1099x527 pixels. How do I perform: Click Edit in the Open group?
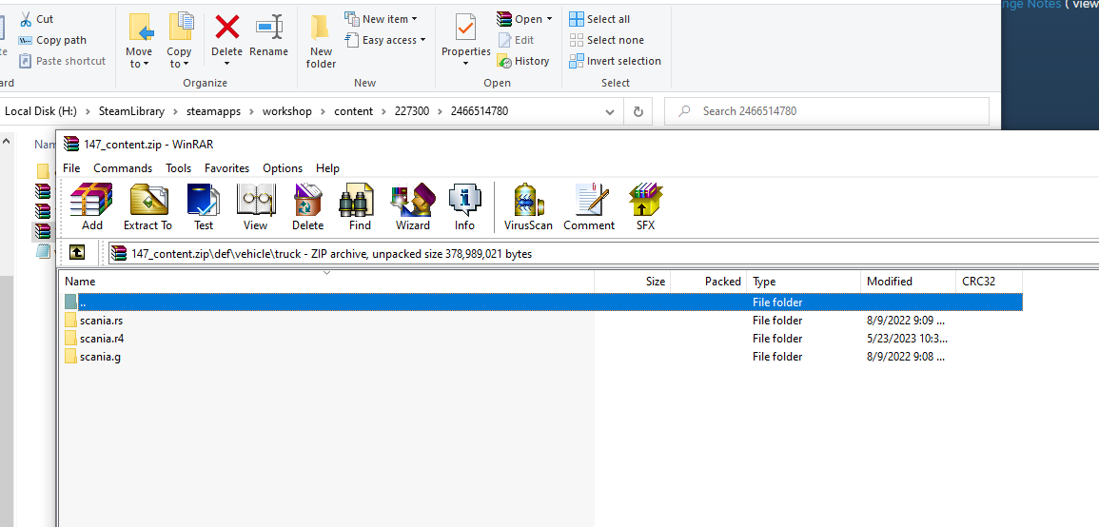tap(516, 40)
